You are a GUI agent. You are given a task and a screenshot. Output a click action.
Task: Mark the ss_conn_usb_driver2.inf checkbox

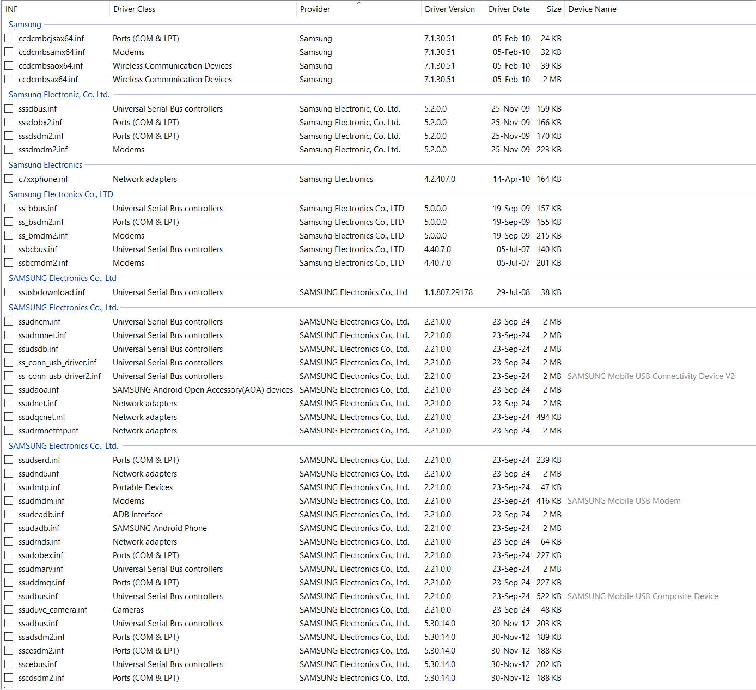[9, 376]
